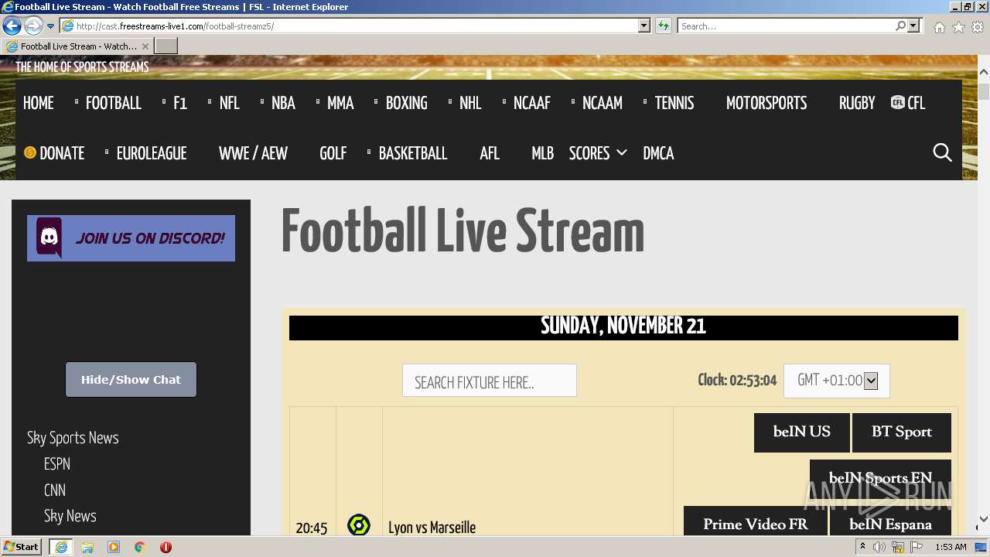This screenshot has height=557, width=990.
Task: Close the Football Live Stream tab
Action: coord(145,46)
